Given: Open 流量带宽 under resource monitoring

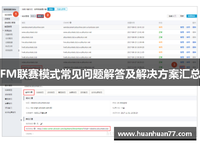Looking at the screenshot, I should [9, 35].
